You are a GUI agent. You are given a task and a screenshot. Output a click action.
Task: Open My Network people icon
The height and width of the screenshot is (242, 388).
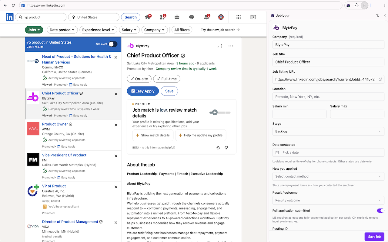(163, 17)
